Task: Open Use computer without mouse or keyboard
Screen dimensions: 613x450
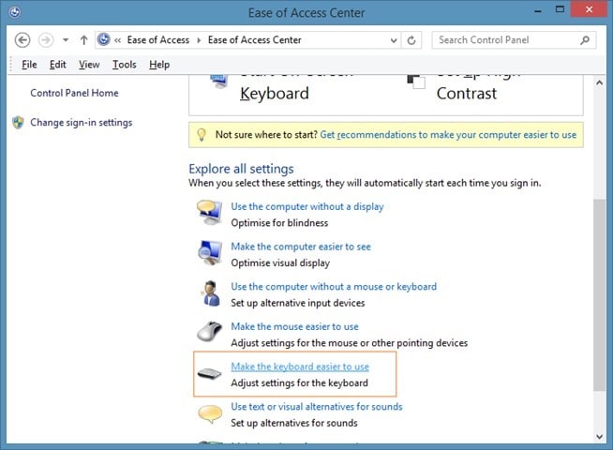Action: coord(334,287)
